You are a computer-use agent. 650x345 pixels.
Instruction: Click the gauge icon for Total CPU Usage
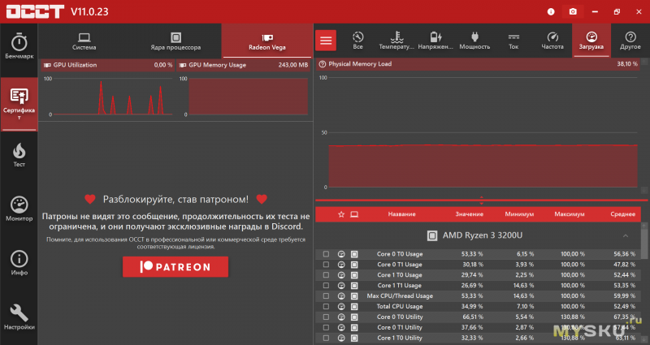(341, 307)
